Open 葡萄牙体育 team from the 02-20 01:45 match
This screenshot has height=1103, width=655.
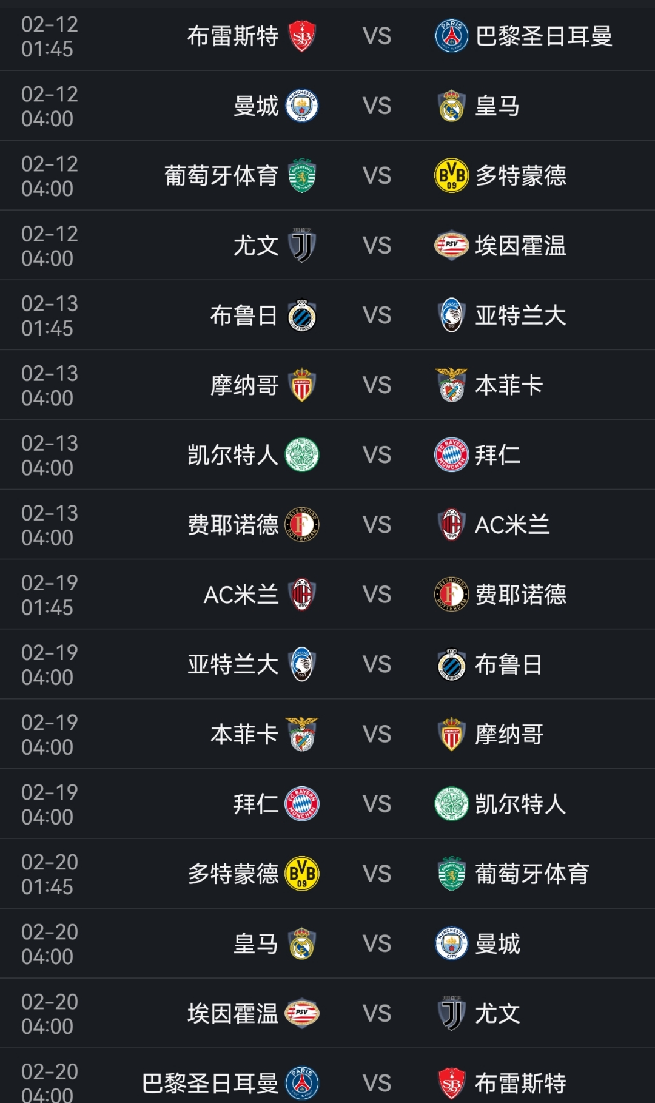[x=531, y=874]
